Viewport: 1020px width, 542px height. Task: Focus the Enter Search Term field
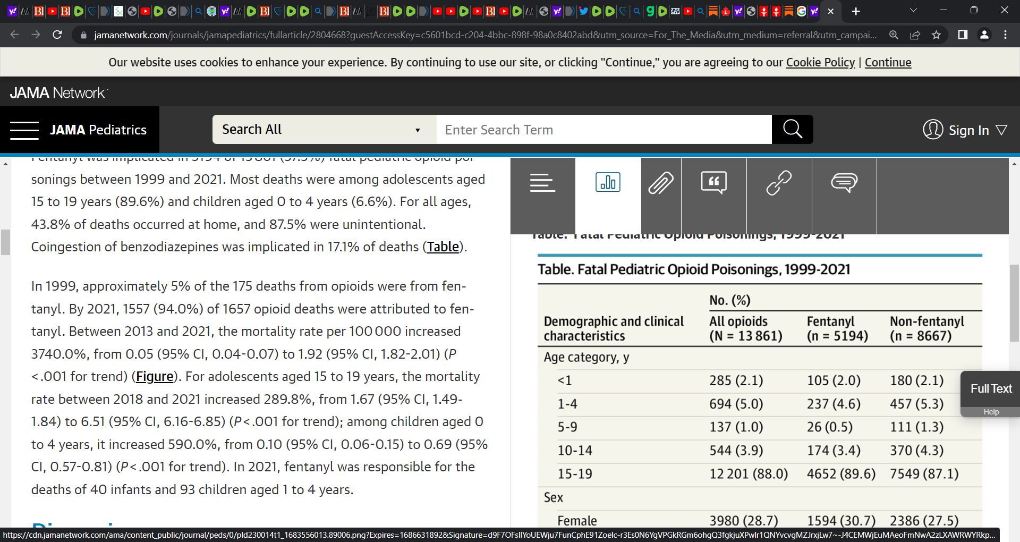point(604,129)
